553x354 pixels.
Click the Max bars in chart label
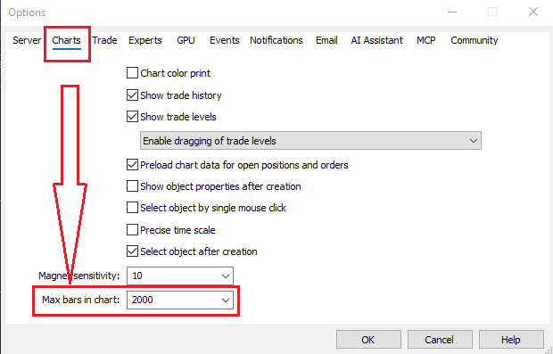81,300
